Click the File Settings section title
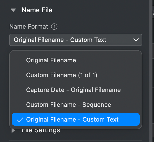The height and width of the screenshot is (142, 154). pos(41,131)
